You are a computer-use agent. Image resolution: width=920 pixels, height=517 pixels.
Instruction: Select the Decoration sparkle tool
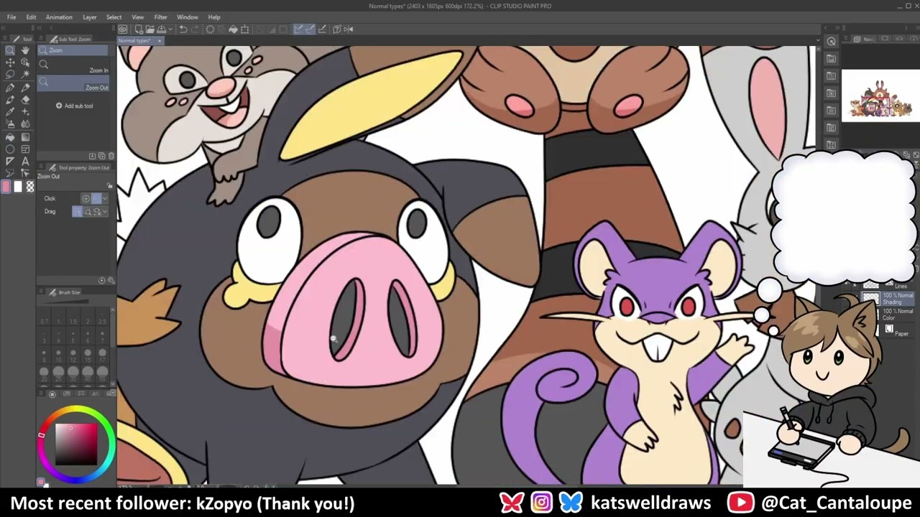(x=25, y=112)
